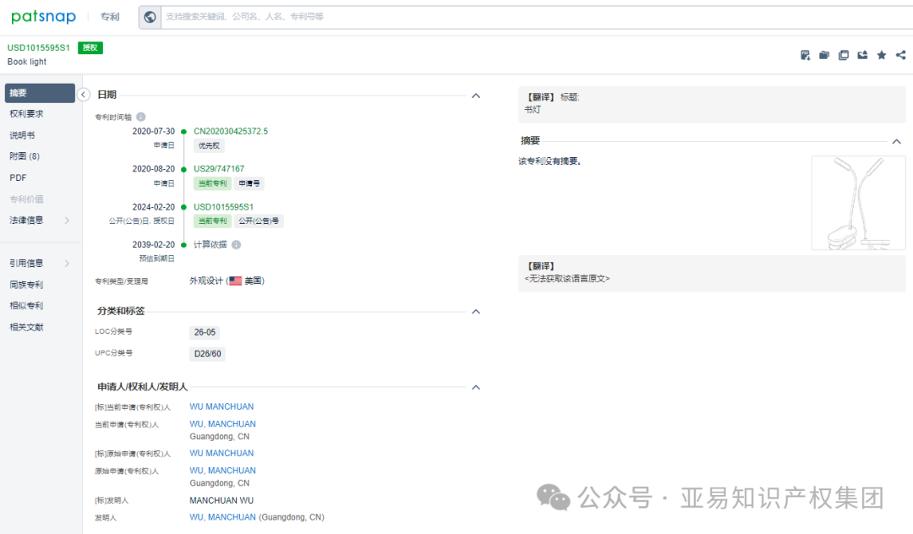Download the patent as PDF
The width and height of the screenshot is (913, 534).
pos(805,54)
